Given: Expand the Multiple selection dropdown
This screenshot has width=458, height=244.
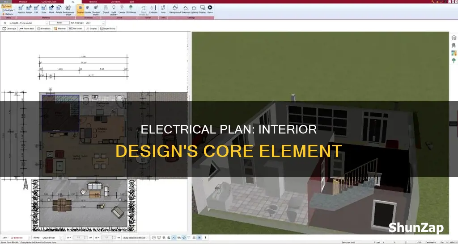Looking at the screenshot, I should [8, 10].
